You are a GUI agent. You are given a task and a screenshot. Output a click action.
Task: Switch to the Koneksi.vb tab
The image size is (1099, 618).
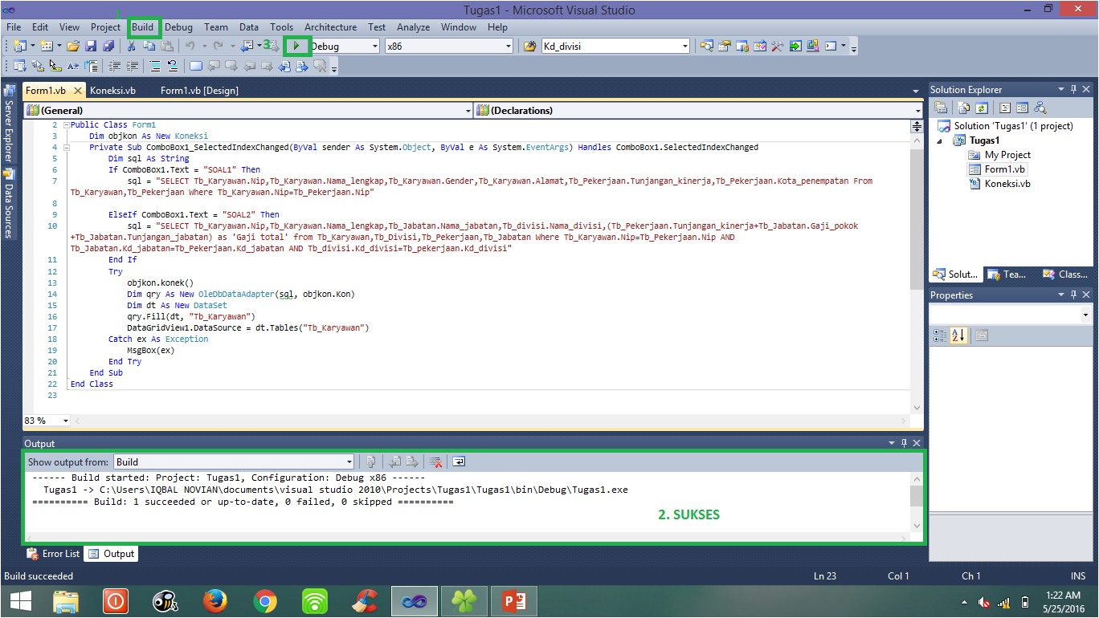coord(113,90)
